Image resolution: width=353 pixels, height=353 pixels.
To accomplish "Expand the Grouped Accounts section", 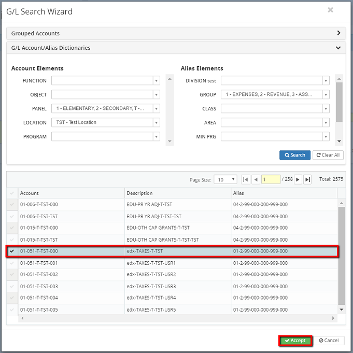I will 338,33.
